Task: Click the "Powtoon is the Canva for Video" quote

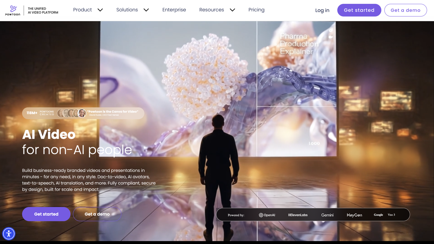Action: point(113,112)
